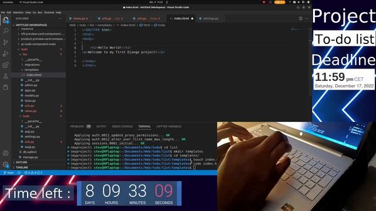The height and width of the screenshot is (211, 376).
Task: Open Help menu
Action: (x=58, y=12)
